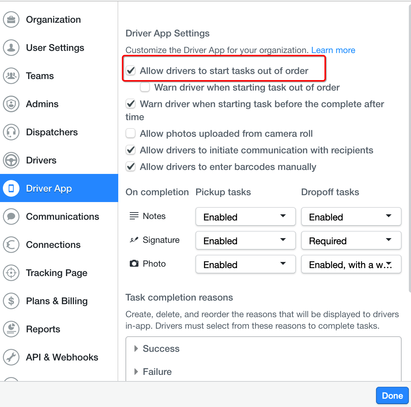Click the API & Webhooks wrench icon
This screenshot has width=411, height=407.
[11, 357]
